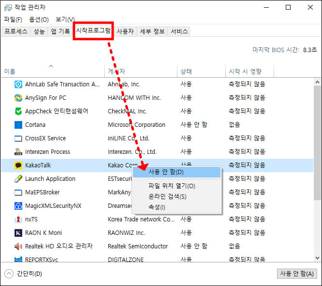Select the CrossEX Service row name
This screenshot has height=286, width=322.
pos(45,138)
